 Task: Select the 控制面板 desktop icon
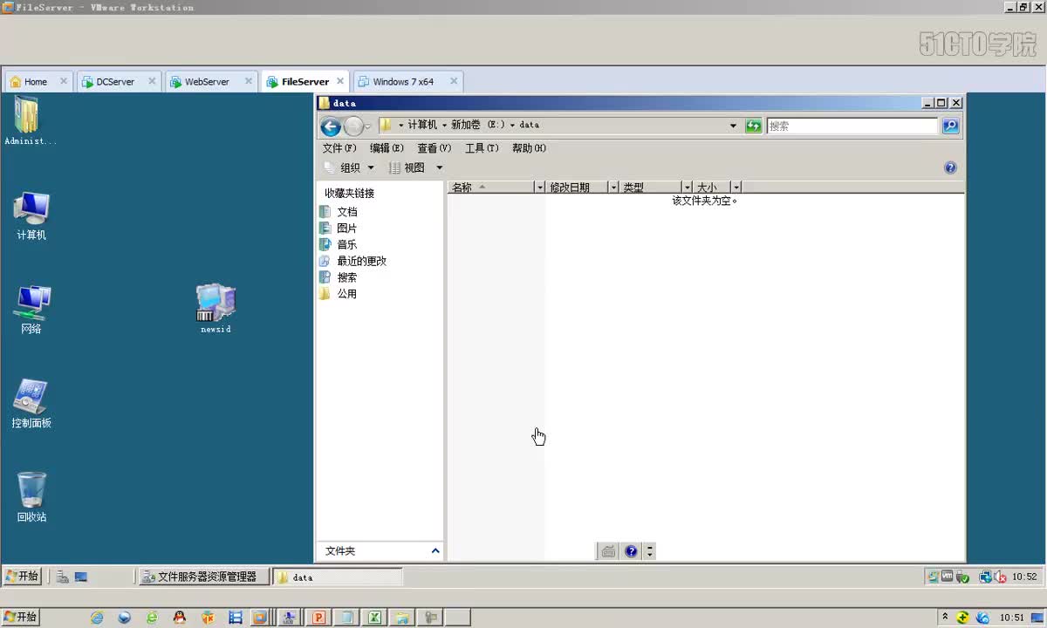pyautogui.click(x=31, y=404)
